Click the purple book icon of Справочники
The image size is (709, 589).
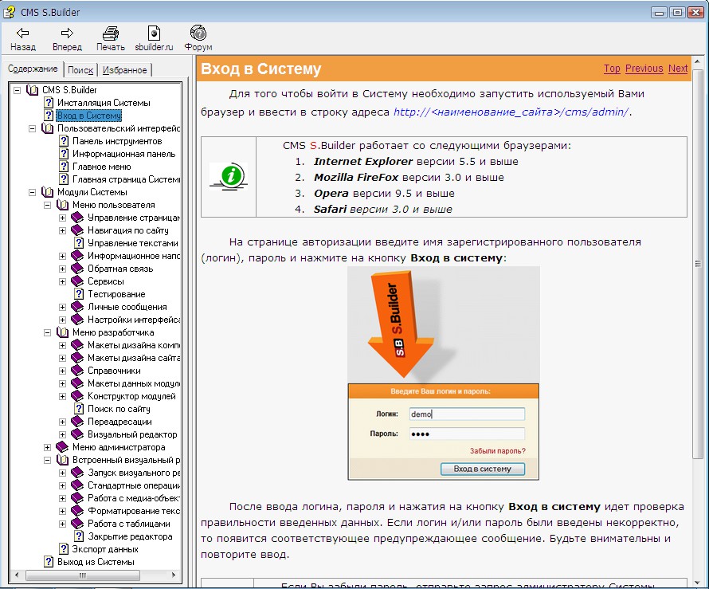[x=77, y=371]
